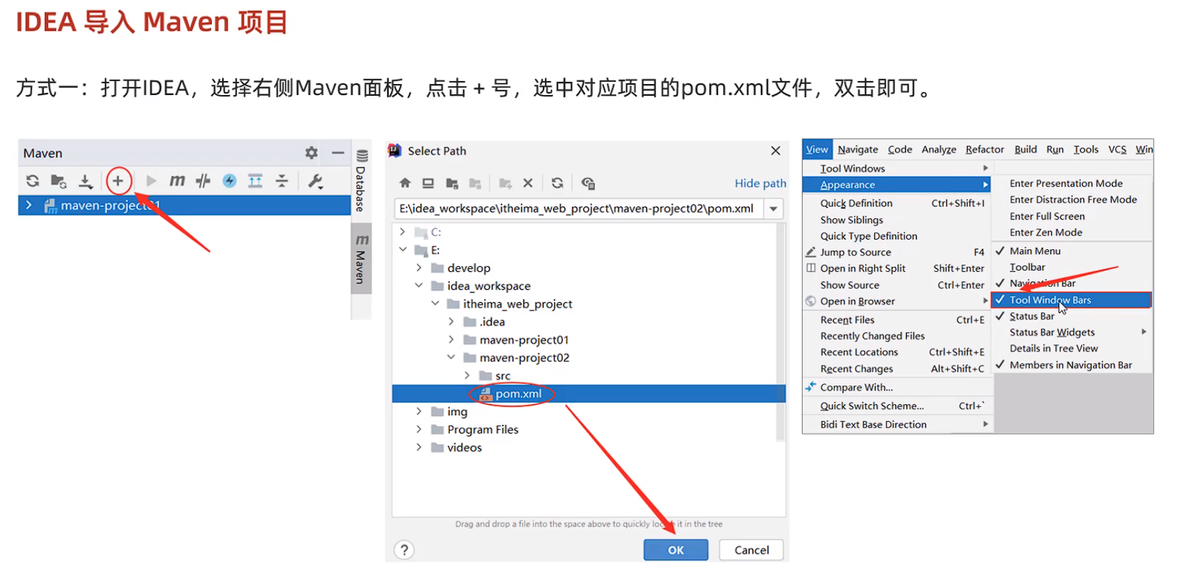
Task: Open Tool Windows submenu
Action: tap(897, 169)
